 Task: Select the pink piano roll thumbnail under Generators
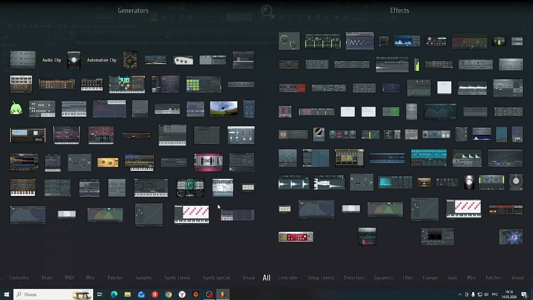click(192, 214)
